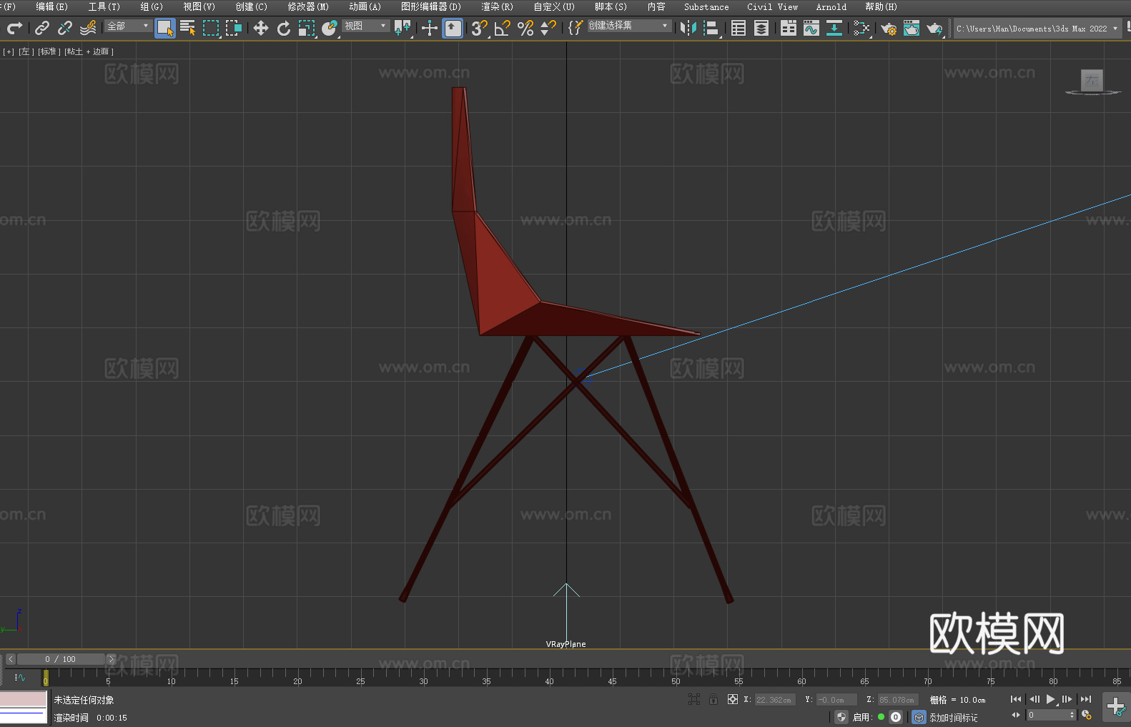Viewport: 1131px width, 727px height.
Task: Activate Select and Rotate tool
Action: click(284, 28)
